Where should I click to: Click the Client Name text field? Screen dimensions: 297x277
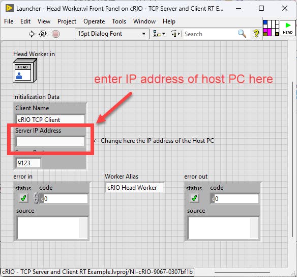tap(50, 120)
